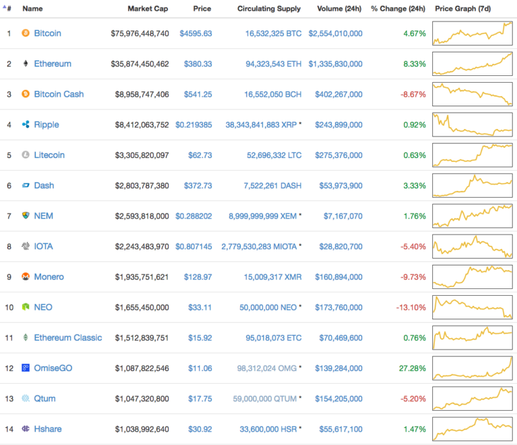Image resolution: width=517 pixels, height=445 pixels.
Task: Open the NEM name link
Action: click(44, 216)
